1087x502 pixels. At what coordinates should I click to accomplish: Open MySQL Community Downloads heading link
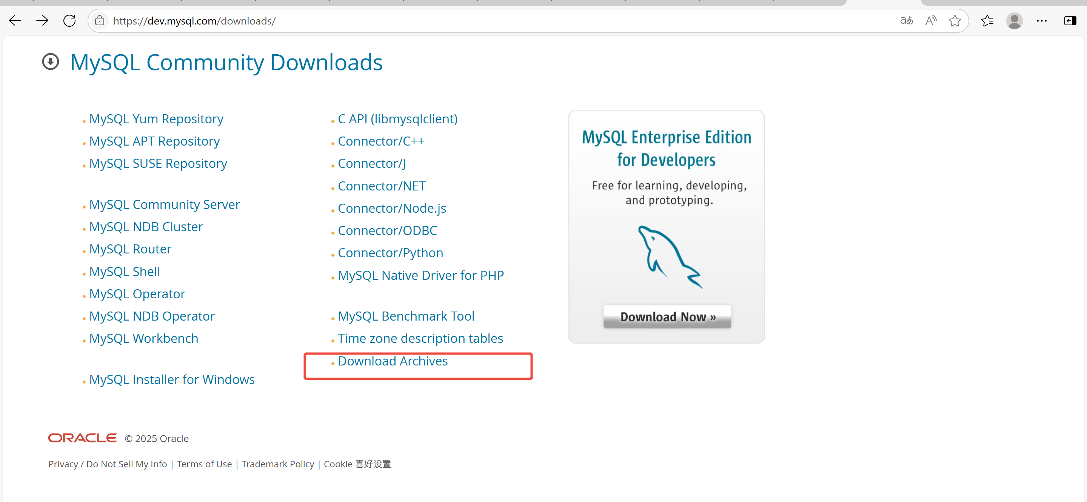(226, 63)
